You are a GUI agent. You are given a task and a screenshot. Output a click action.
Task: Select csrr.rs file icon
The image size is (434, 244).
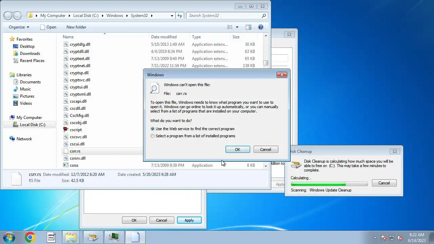pyautogui.click(x=66, y=151)
